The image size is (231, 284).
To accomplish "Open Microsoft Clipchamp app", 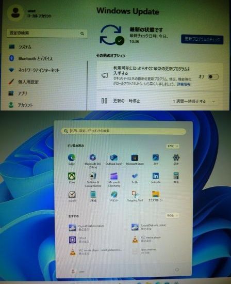I will (114, 180).
